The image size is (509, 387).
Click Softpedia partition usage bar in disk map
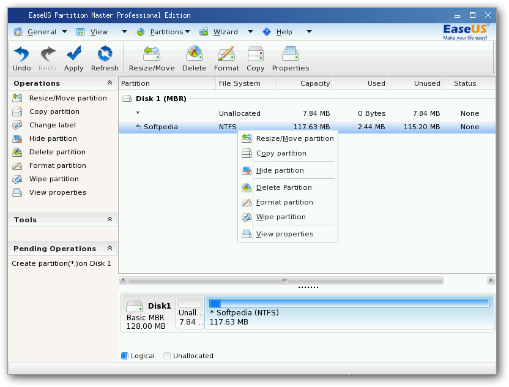pos(349,304)
